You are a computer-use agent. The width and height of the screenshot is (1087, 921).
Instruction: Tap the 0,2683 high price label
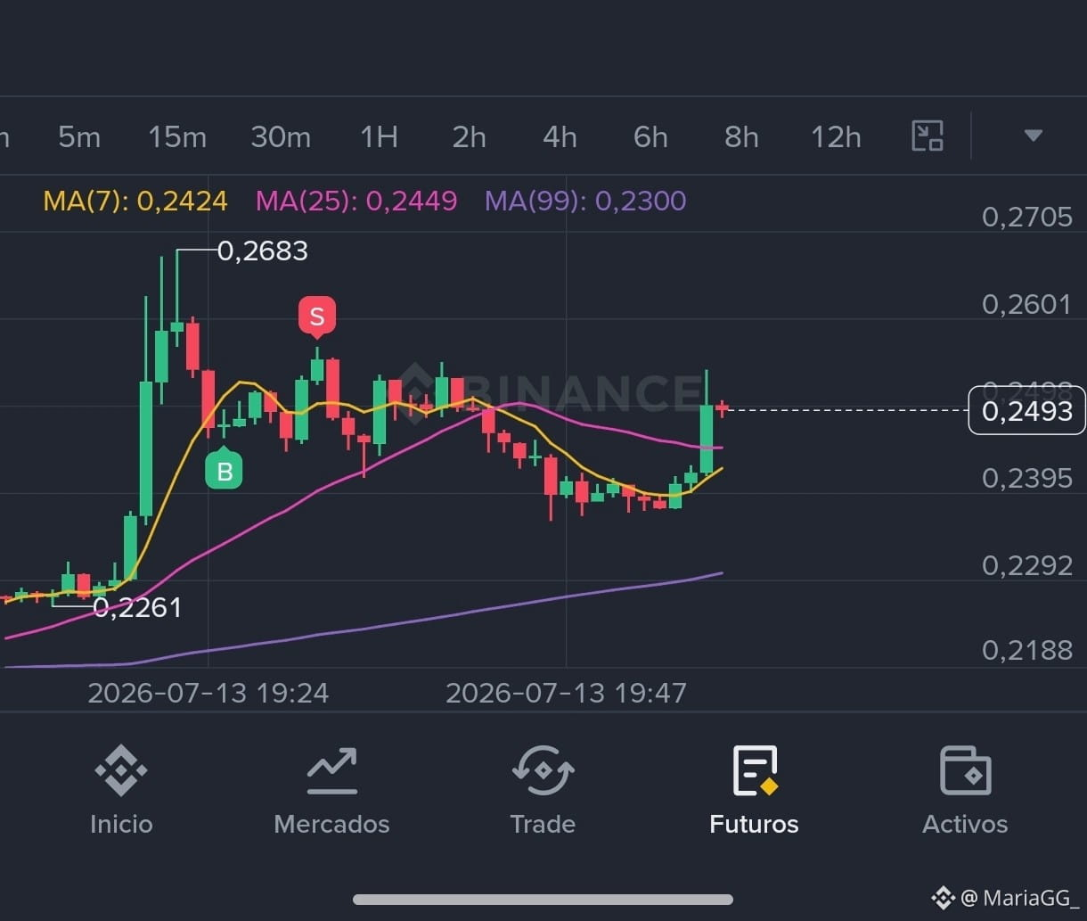(x=263, y=251)
